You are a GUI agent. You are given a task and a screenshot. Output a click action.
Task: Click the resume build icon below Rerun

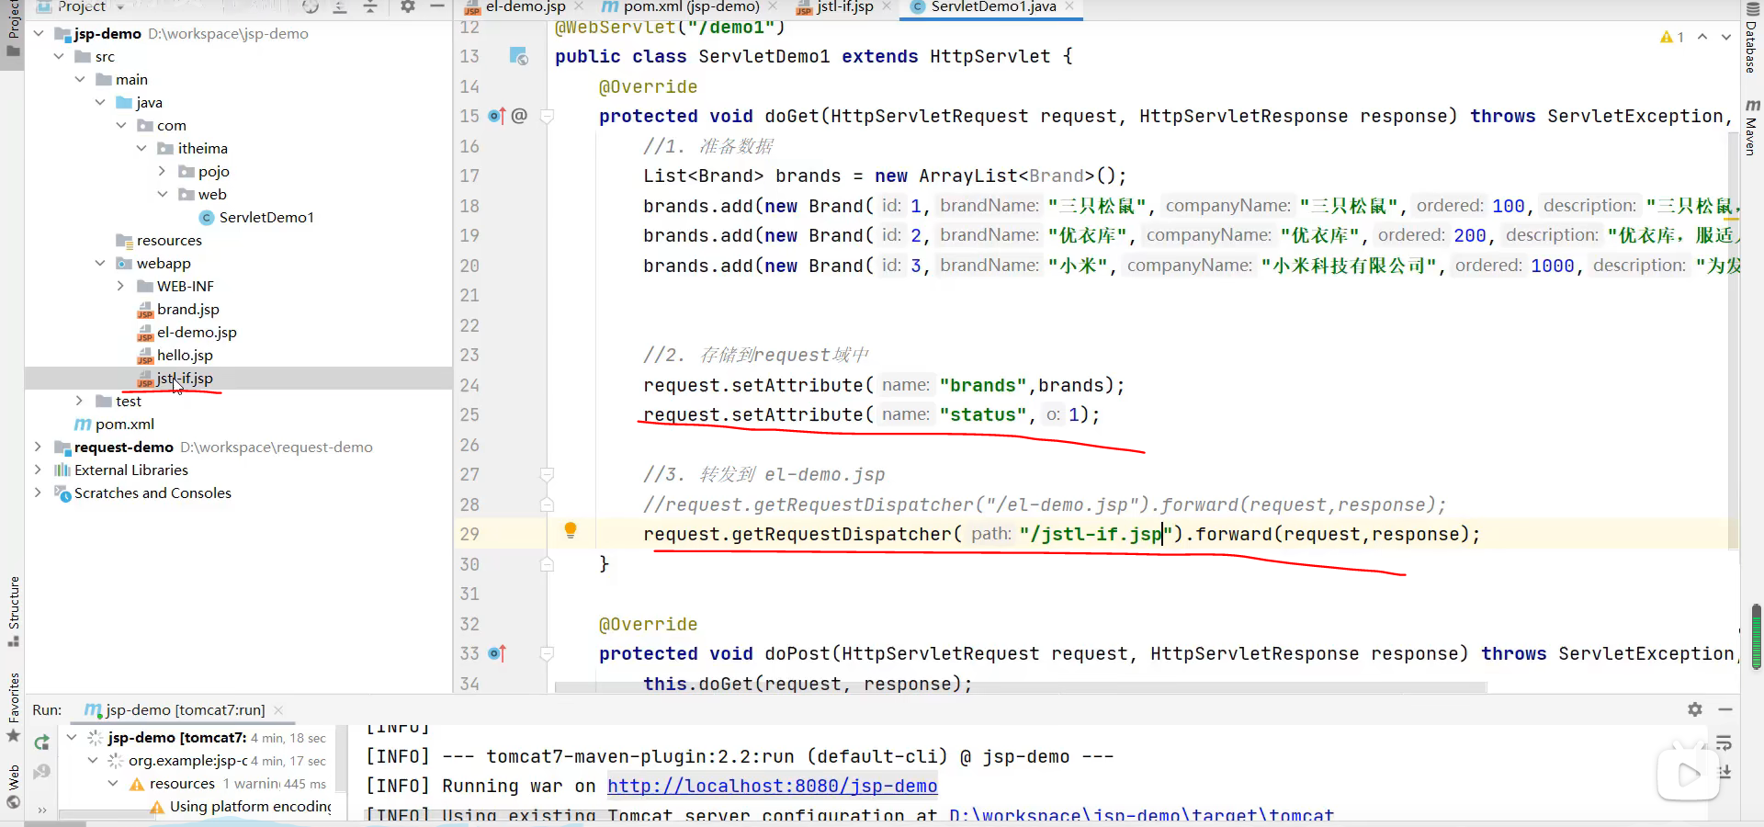click(41, 772)
